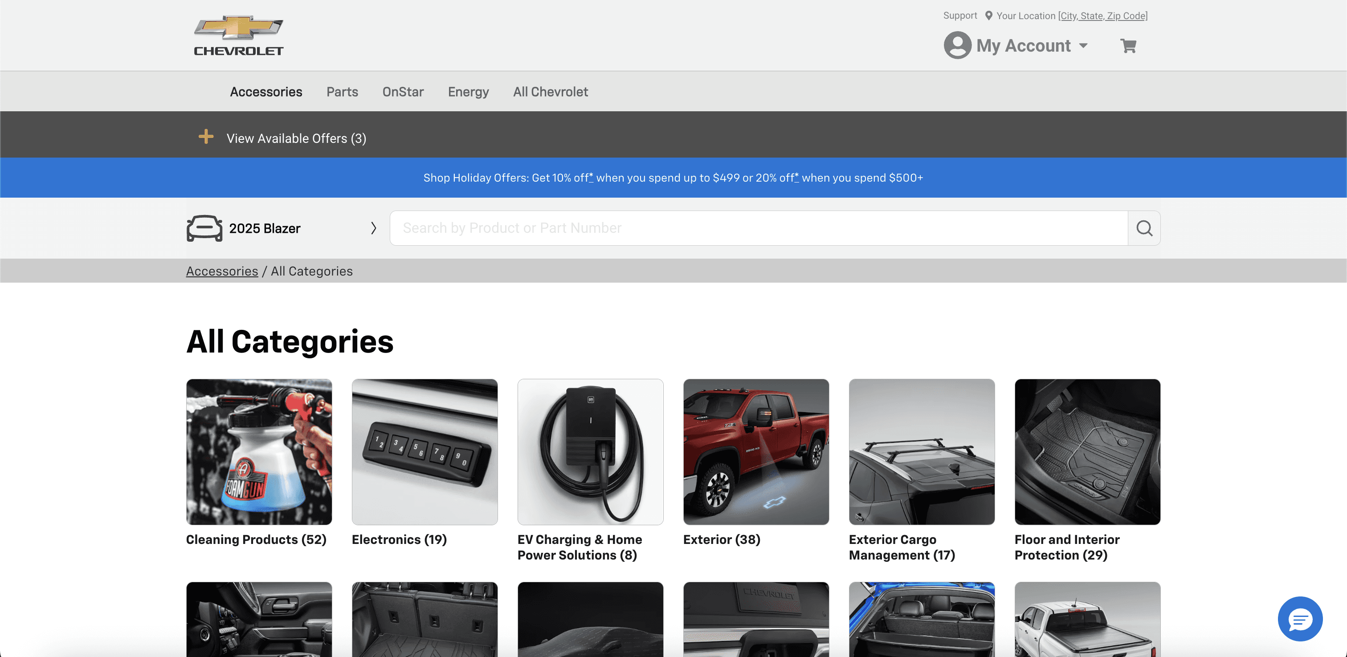The height and width of the screenshot is (657, 1347).
Task: Click the City, State, Zip Code link
Action: tap(1102, 16)
